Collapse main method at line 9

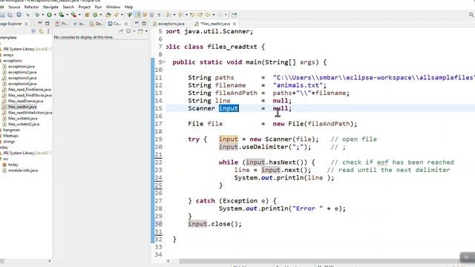pos(164,62)
